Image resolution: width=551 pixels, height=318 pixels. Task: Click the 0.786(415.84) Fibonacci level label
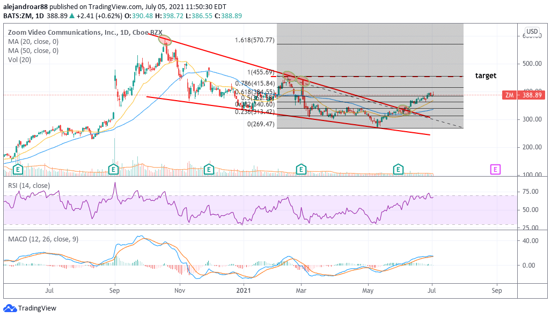(255, 84)
